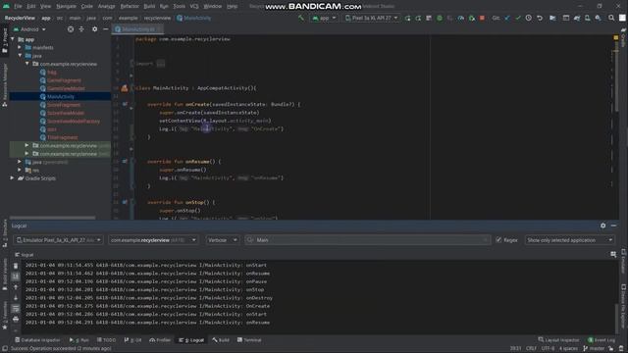Image resolution: width=628 pixels, height=353 pixels.
Task: Click the Project panel horizontal scrollbar
Action: (x=52, y=218)
